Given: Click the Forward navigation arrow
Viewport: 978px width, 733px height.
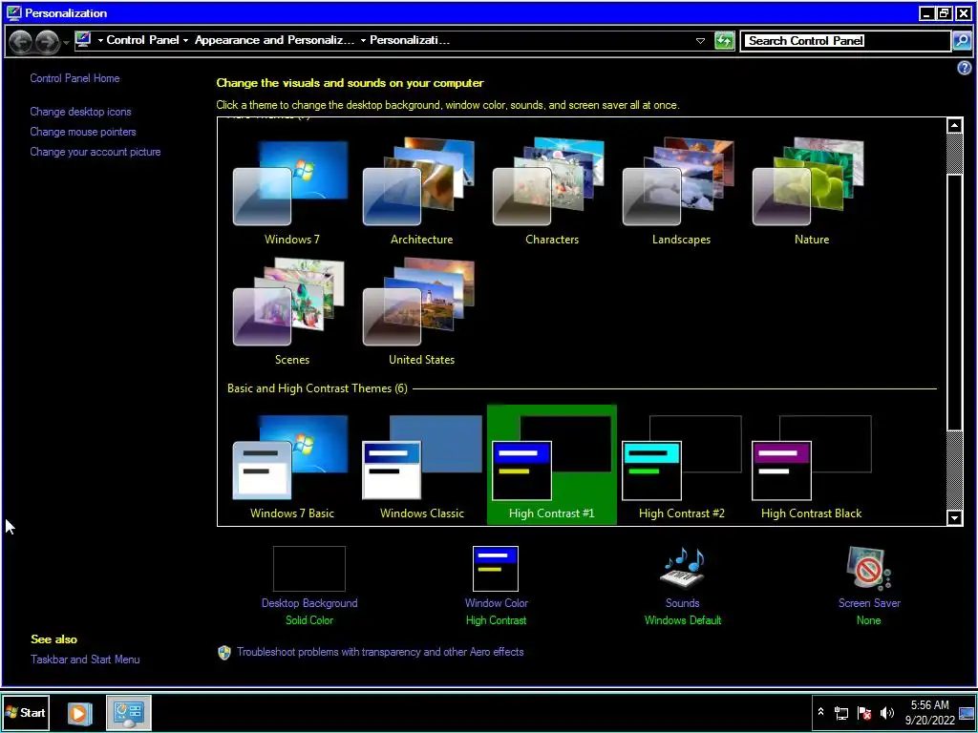Looking at the screenshot, I should pos(47,41).
